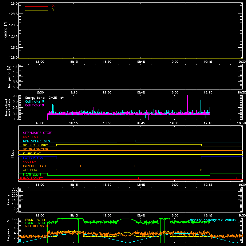This screenshot has height=246, width=246.
Task: Click the Quality axis title
Action: point(8,200)
